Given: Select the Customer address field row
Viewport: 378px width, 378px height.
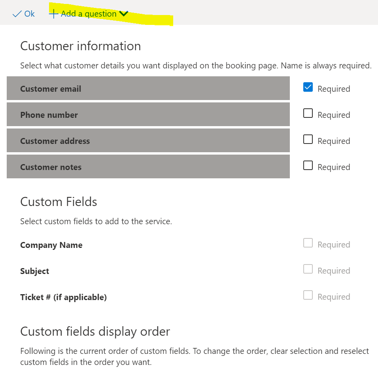Looking at the screenshot, I should coord(148,140).
